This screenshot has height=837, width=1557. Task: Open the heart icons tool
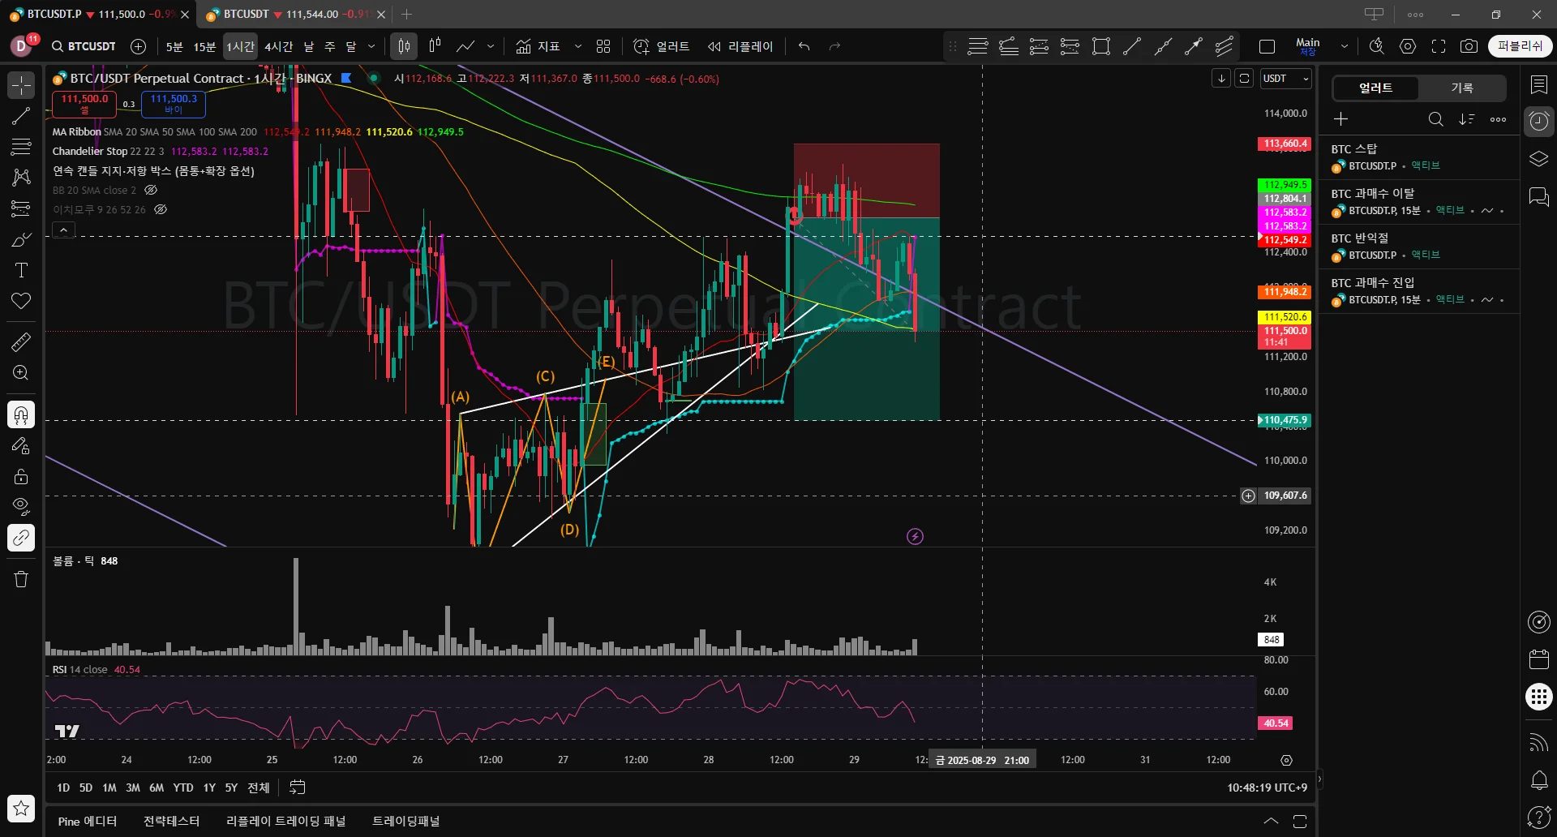21,301
